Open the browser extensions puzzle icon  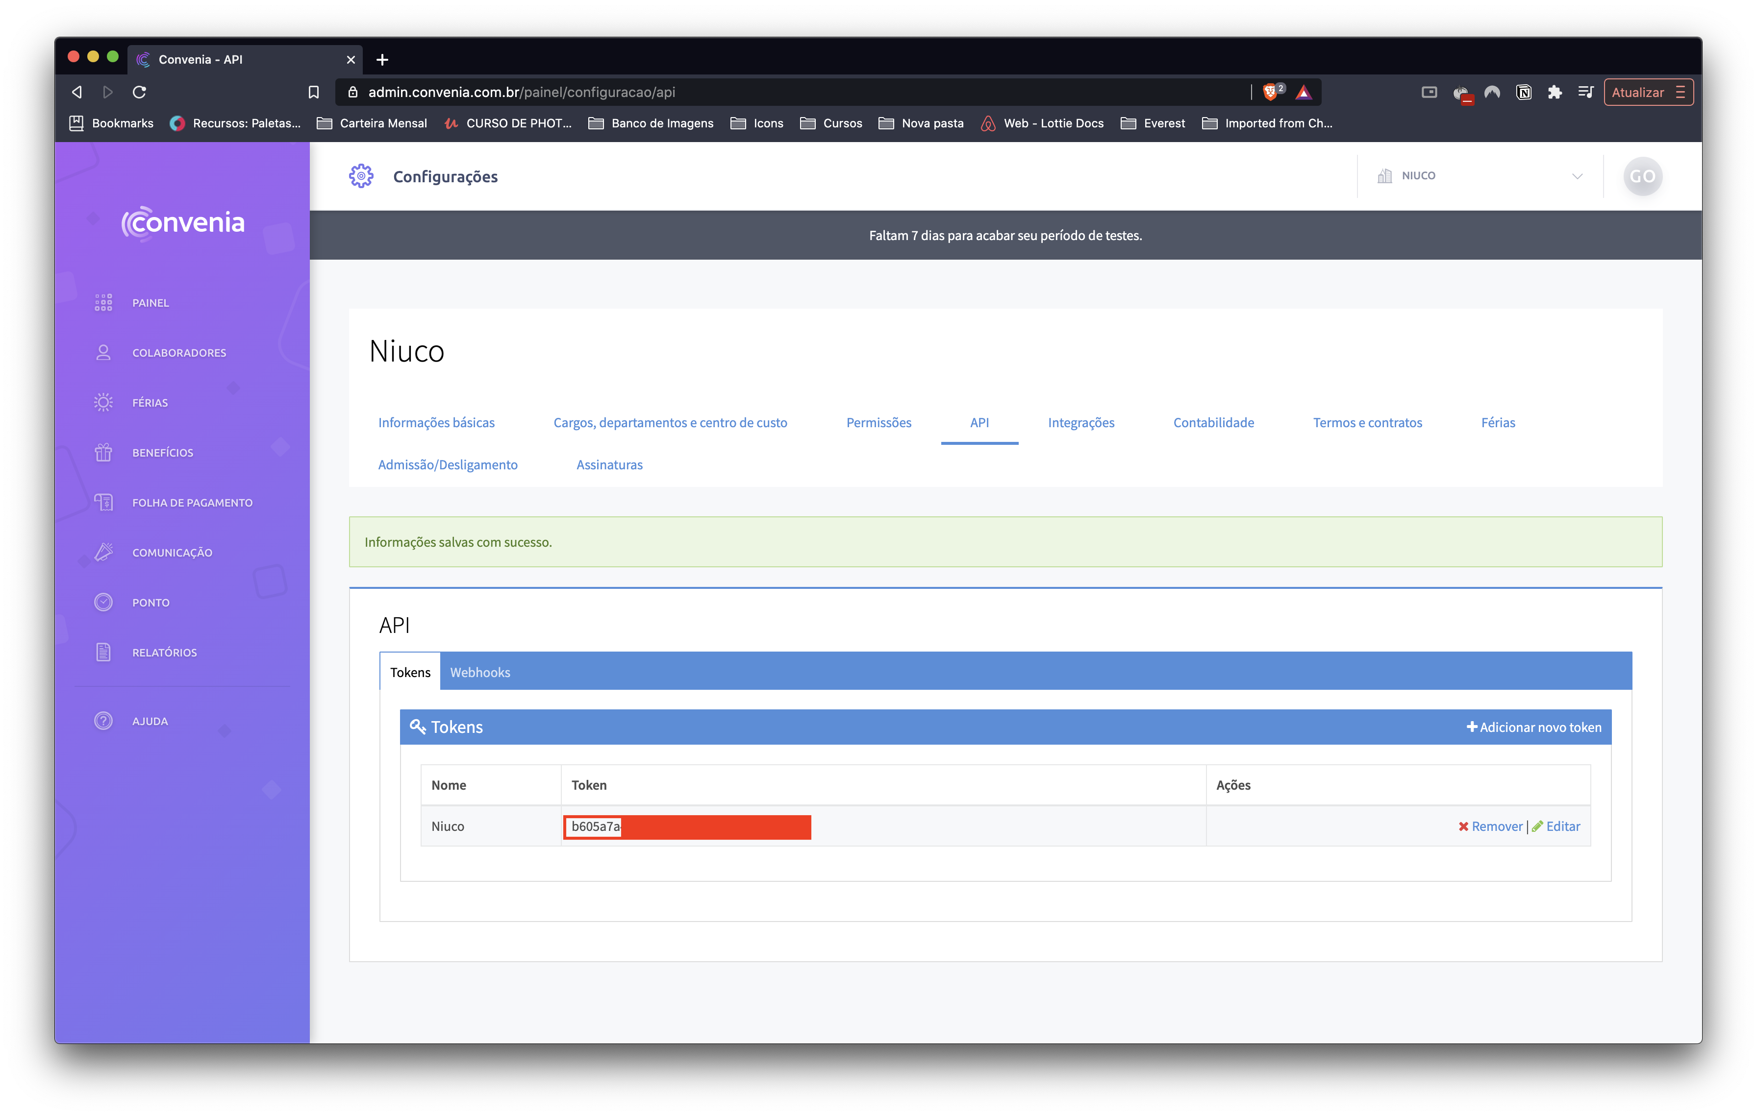tap(1554, 92)
